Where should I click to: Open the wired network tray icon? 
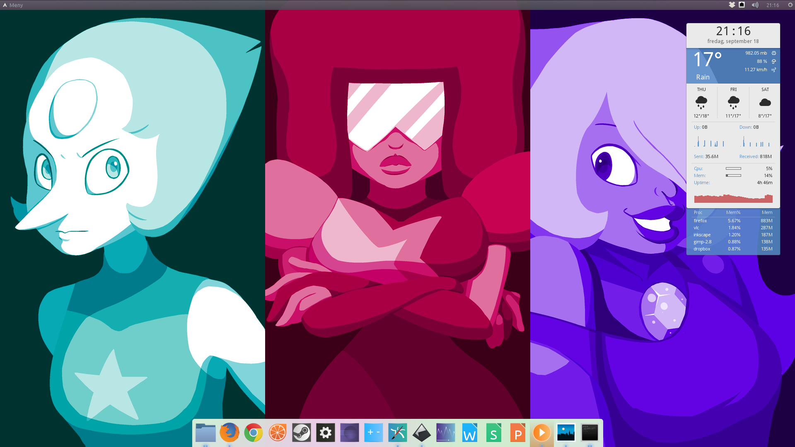742,5
